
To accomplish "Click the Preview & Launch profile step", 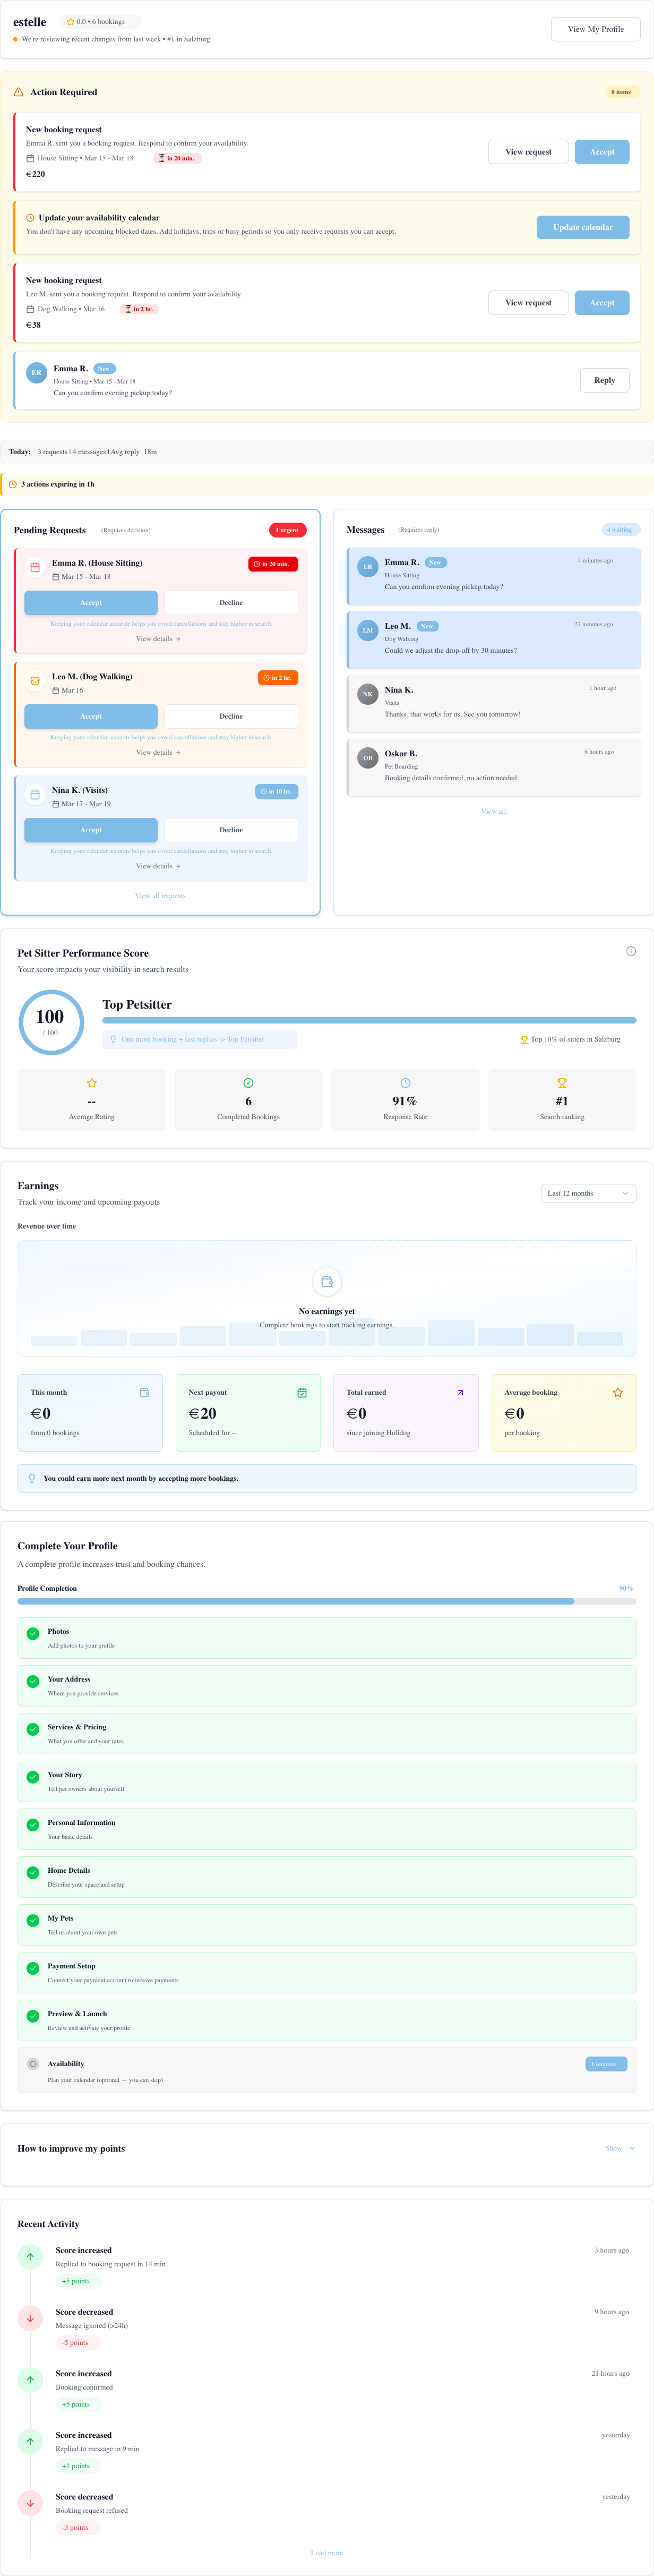I will 327,2021.
